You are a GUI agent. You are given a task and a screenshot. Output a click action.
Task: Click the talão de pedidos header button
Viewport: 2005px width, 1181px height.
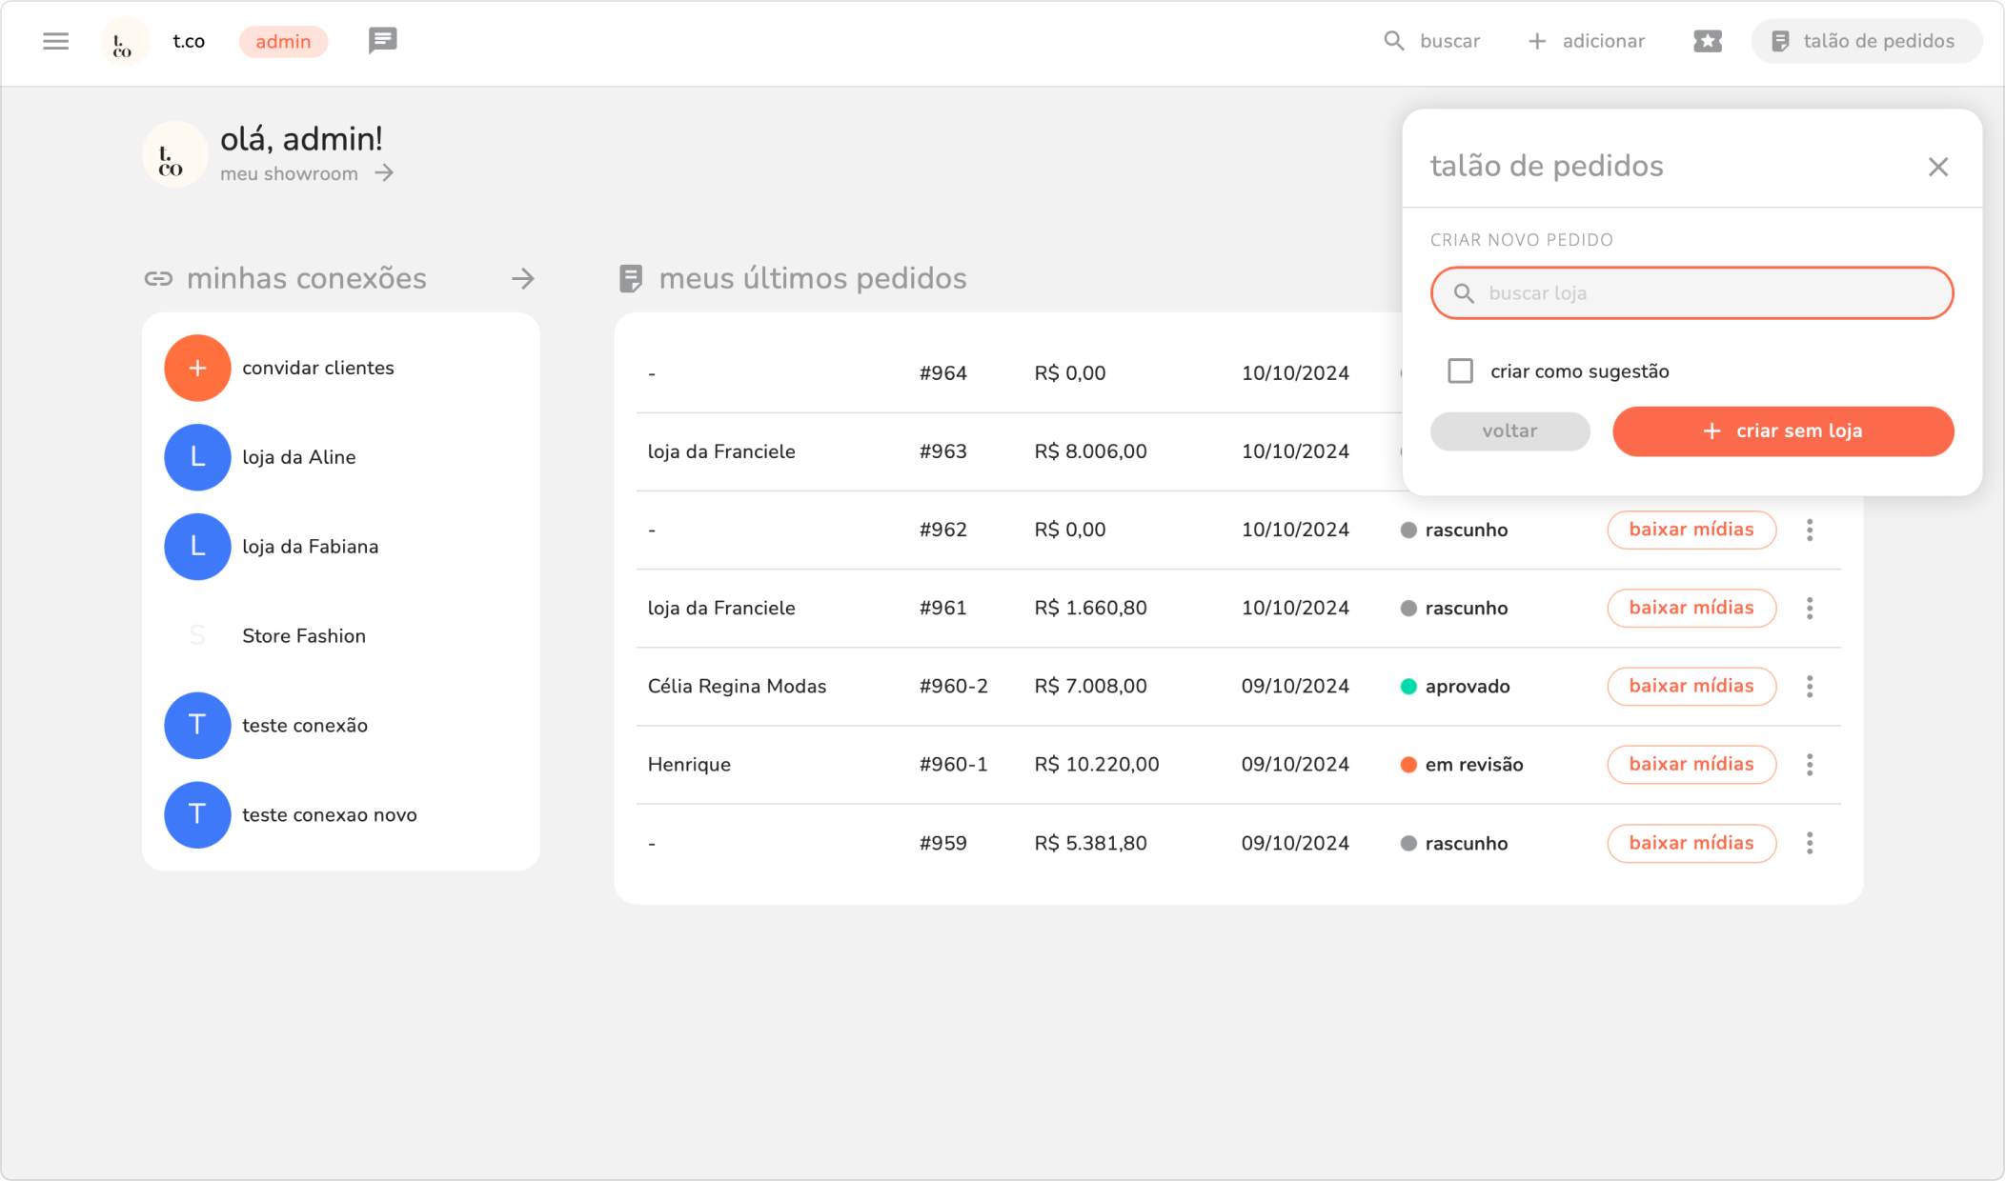(1865, 41)
